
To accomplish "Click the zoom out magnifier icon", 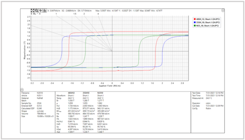I will click(x=37, y=10).
